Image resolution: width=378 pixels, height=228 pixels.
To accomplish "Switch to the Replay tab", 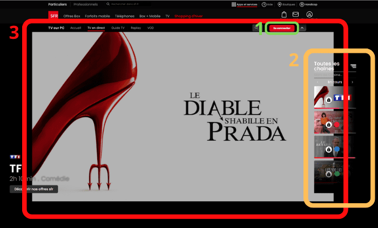I will [136, 28].
